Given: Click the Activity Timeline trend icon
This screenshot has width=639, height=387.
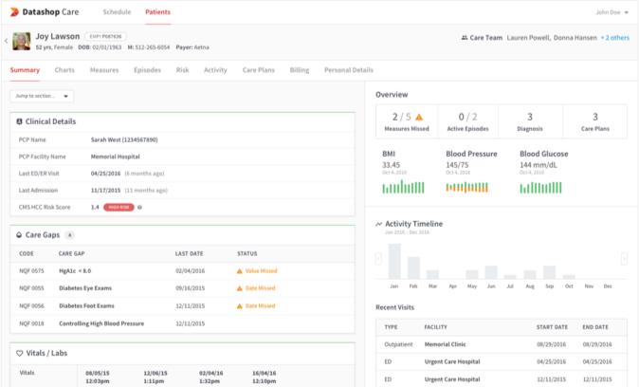Looking at the screenshot, I should coord(379,224).
